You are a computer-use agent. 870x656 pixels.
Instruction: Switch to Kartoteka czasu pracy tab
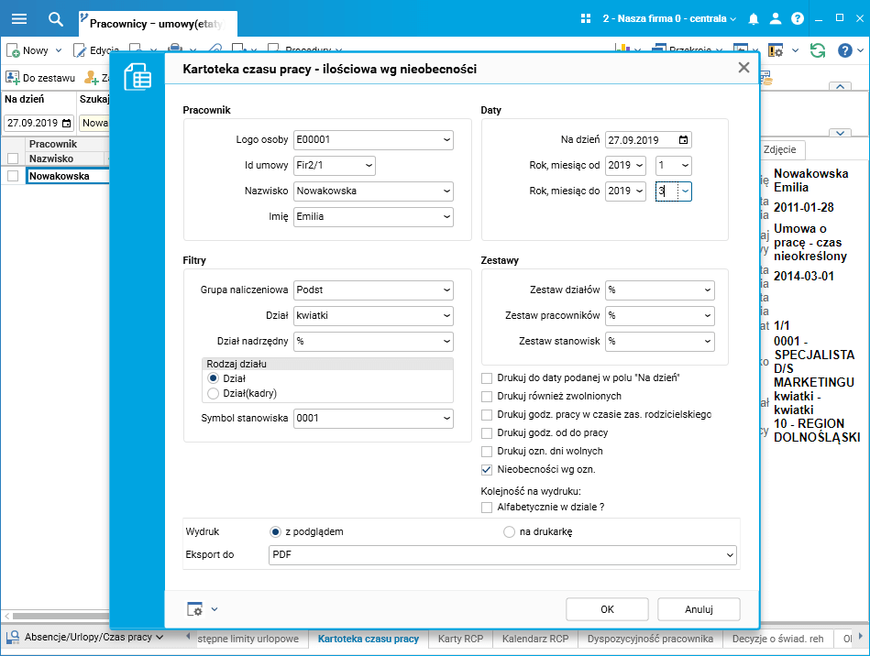369,639
